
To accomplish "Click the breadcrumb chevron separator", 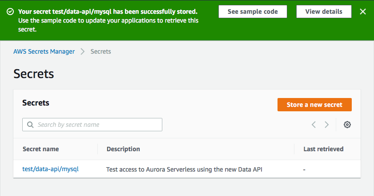I will coord(83,51).
